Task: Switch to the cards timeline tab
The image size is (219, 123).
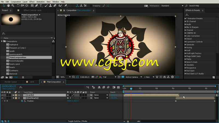Action: coord(32,82)
